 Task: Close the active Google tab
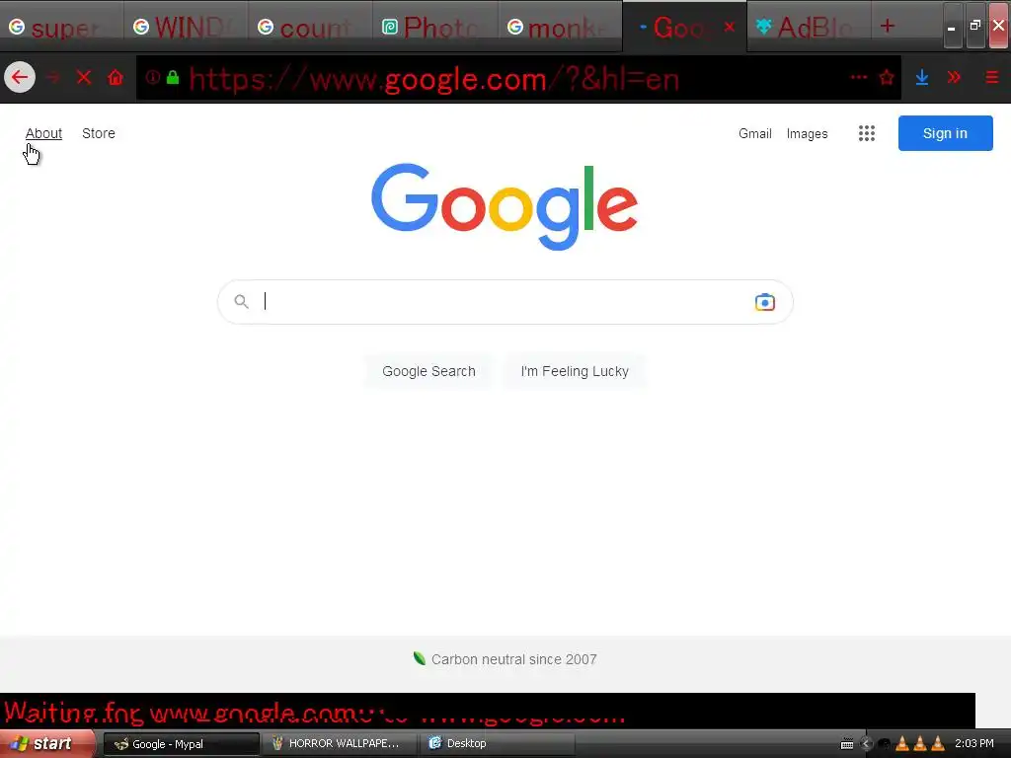pos(730,27)
